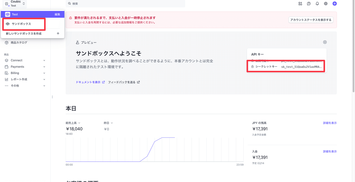This screenshot has height=182, width=355.
Task: Click the 本日 section heading
Action: 71,109
